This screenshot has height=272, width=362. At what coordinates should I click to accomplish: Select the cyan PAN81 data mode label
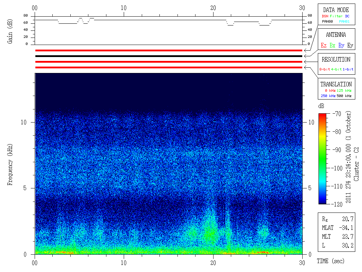tap(344, 22)
